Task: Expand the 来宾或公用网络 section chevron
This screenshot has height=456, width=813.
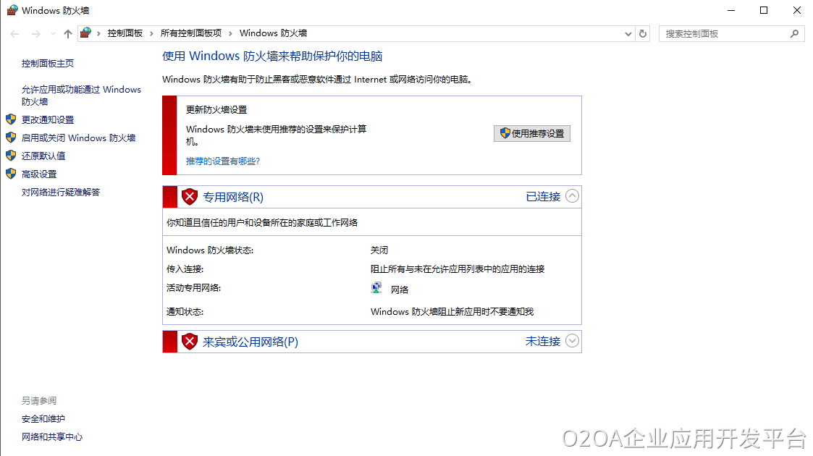Action: pyautogui.click(x=572, y=341)
